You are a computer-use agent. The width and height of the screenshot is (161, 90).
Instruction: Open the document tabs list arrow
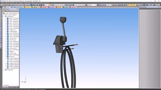click(x=138, y=7)
